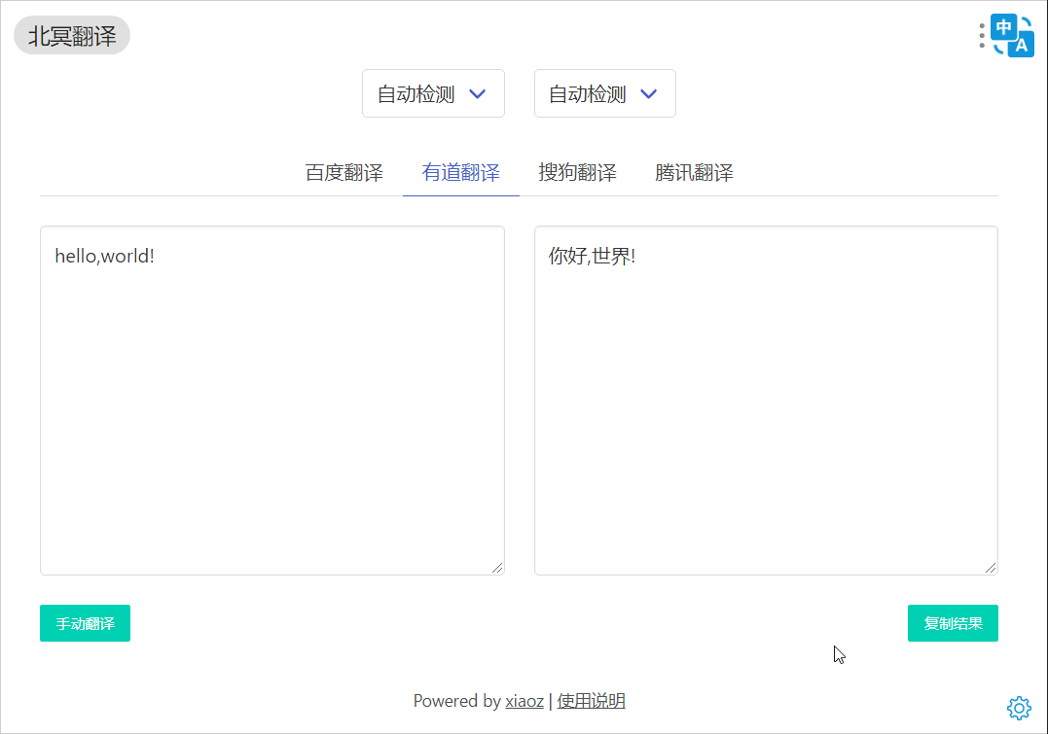The height and width of the screenshot is (734, 1048).
Task: Open the xiaoz link in the footer
Action: [524, 701]
